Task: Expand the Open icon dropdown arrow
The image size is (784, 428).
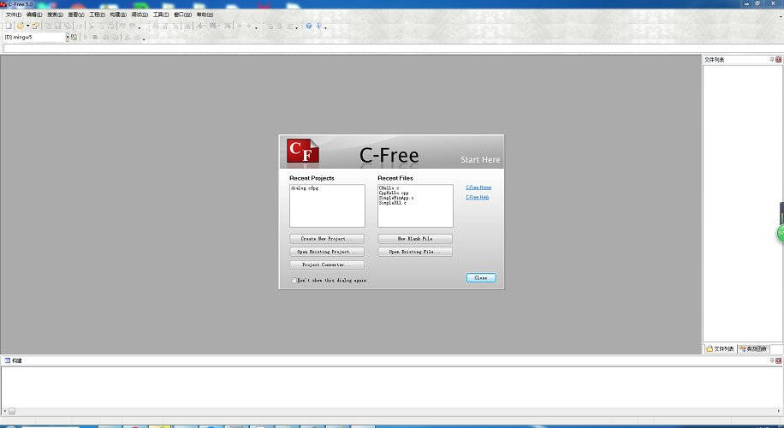Action: pyautogui.click(x=27, y=26)
